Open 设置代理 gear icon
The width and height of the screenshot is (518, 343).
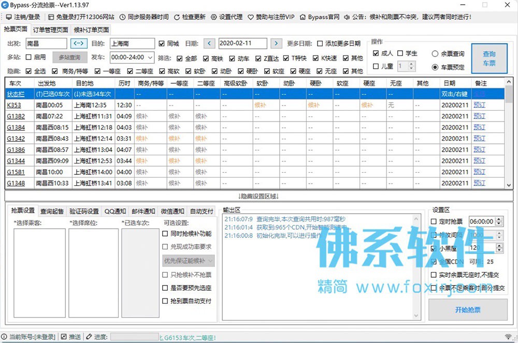click(214, 17)
